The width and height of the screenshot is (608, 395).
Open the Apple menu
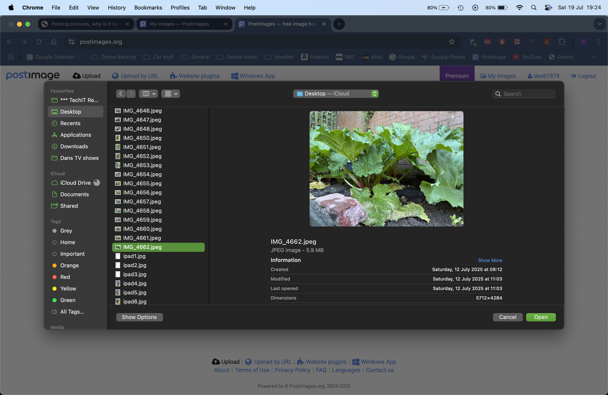11,7
